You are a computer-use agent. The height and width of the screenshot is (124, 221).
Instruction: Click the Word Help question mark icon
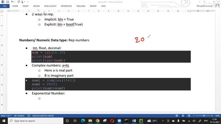[200, 2]
